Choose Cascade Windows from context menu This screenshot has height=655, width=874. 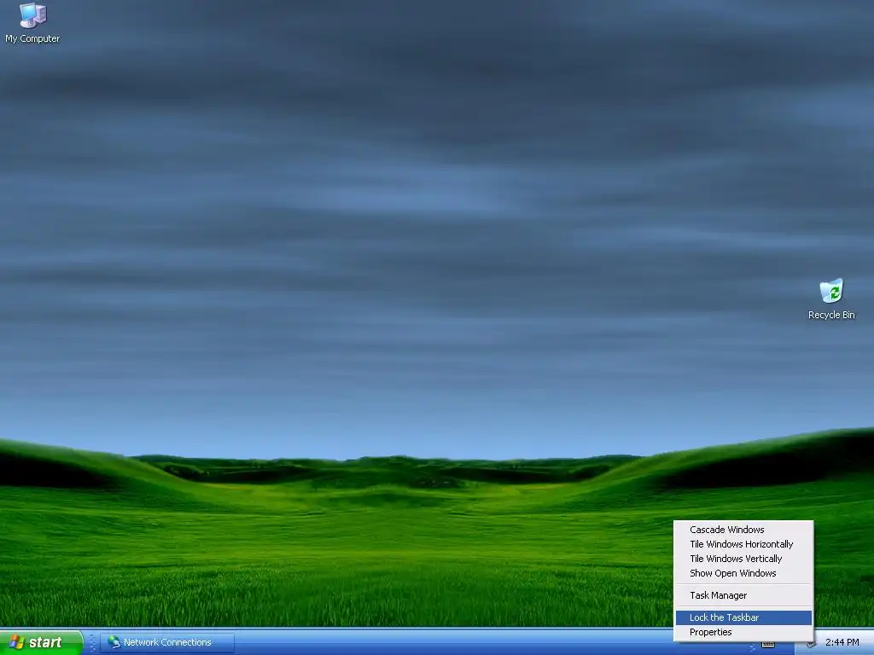tap(743, 530)
